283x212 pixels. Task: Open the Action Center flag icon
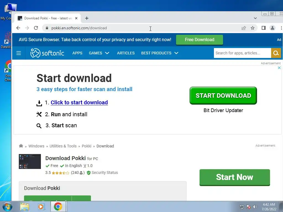(x=248, y=207)
